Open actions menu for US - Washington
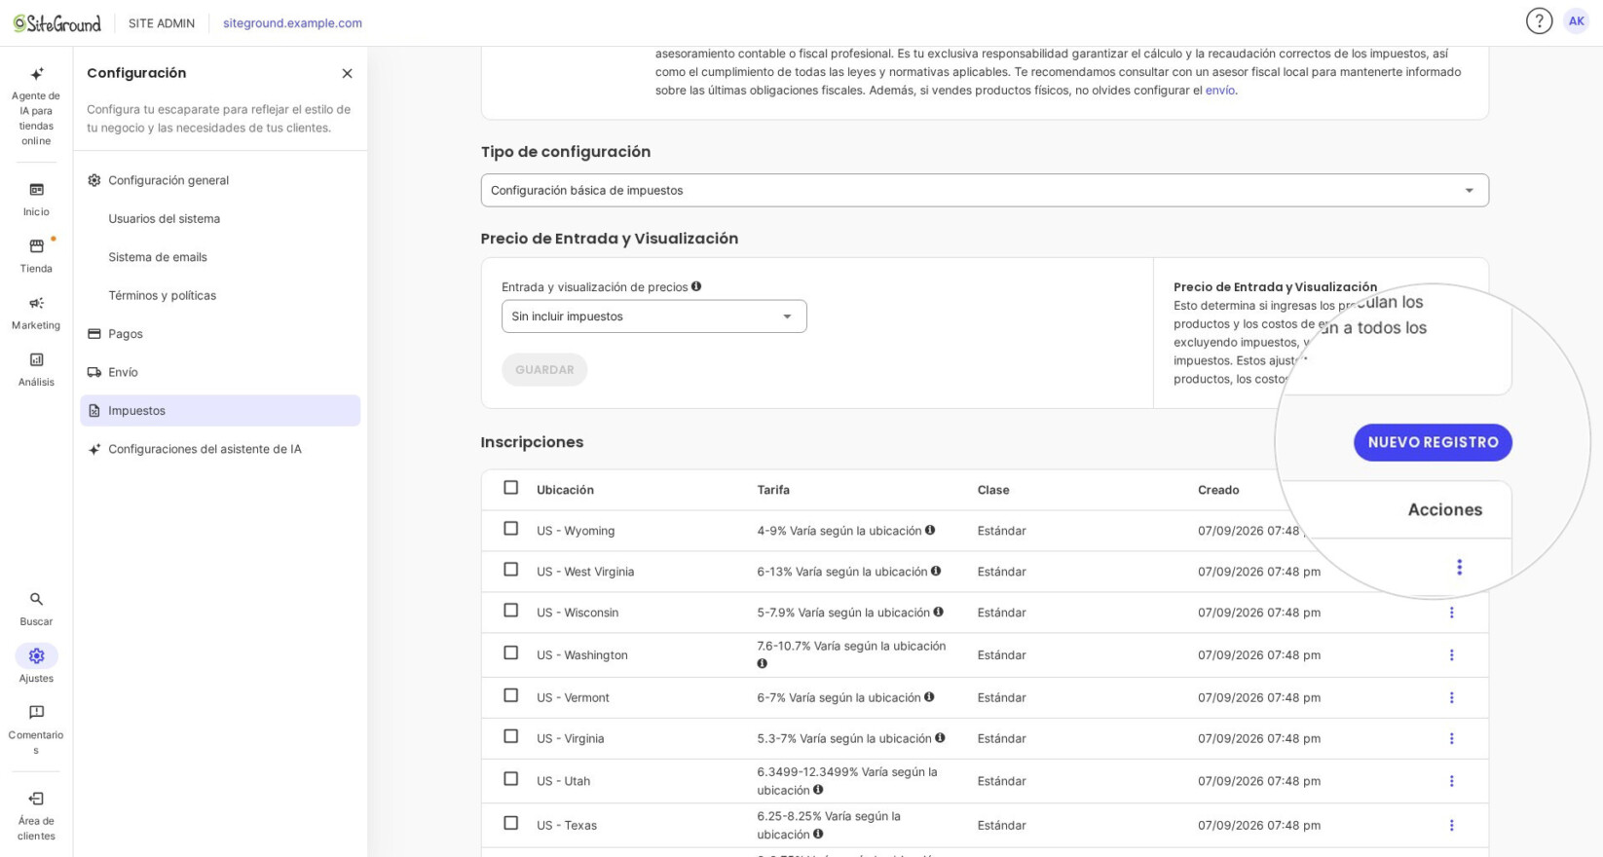The image size is (1603, 857). pos(1451,655)
